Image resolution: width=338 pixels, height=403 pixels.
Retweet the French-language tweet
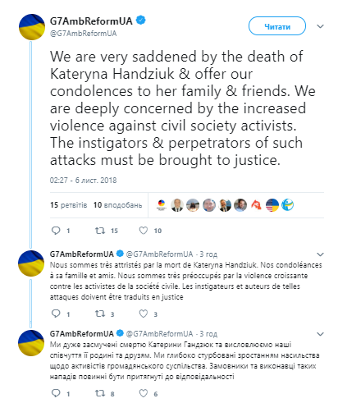point(100,314)
